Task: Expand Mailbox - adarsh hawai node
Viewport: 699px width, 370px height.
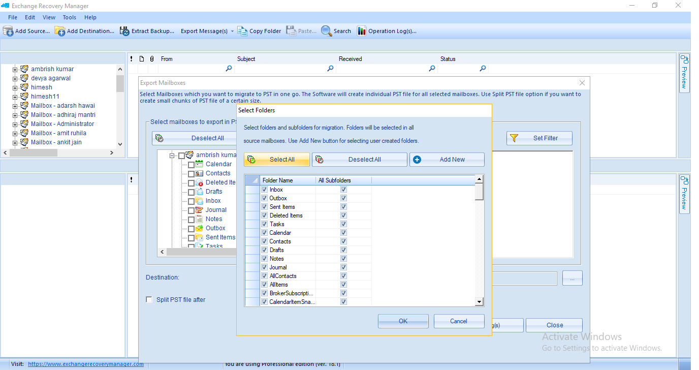Action: [x=15, y=106]
